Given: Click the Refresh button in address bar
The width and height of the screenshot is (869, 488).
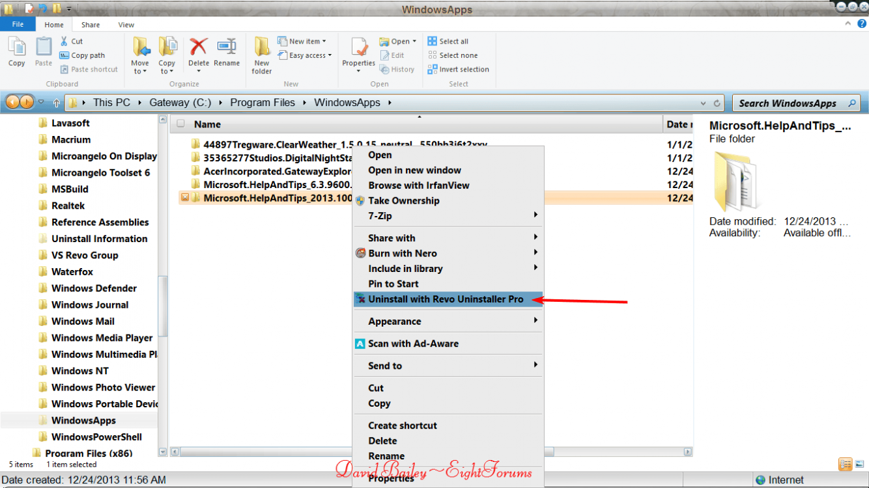Looking at the screenshot, I should click(717, 103).
